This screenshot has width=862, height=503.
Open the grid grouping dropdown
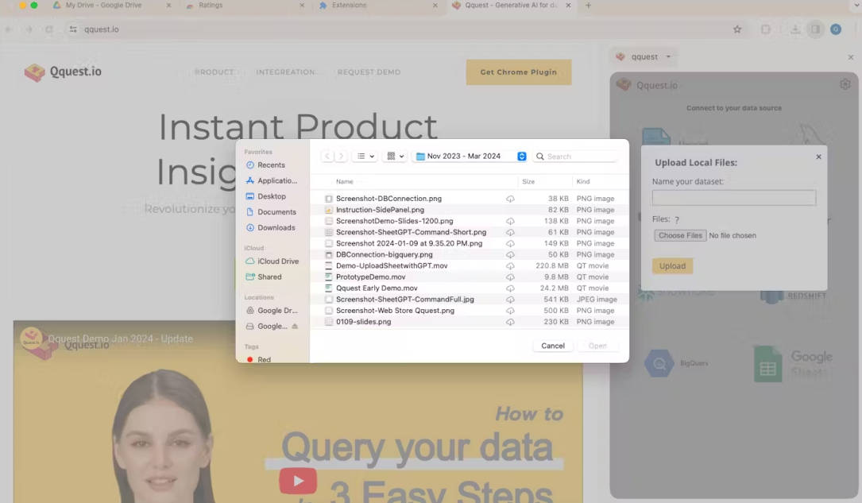pyautogui.click(x=394, y=157)
